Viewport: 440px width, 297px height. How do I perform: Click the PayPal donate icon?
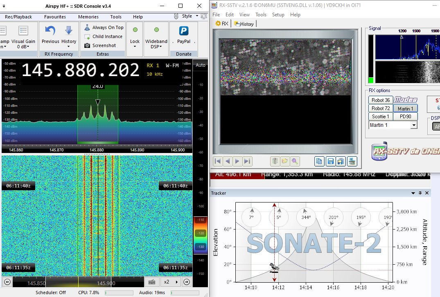(184, 31)
